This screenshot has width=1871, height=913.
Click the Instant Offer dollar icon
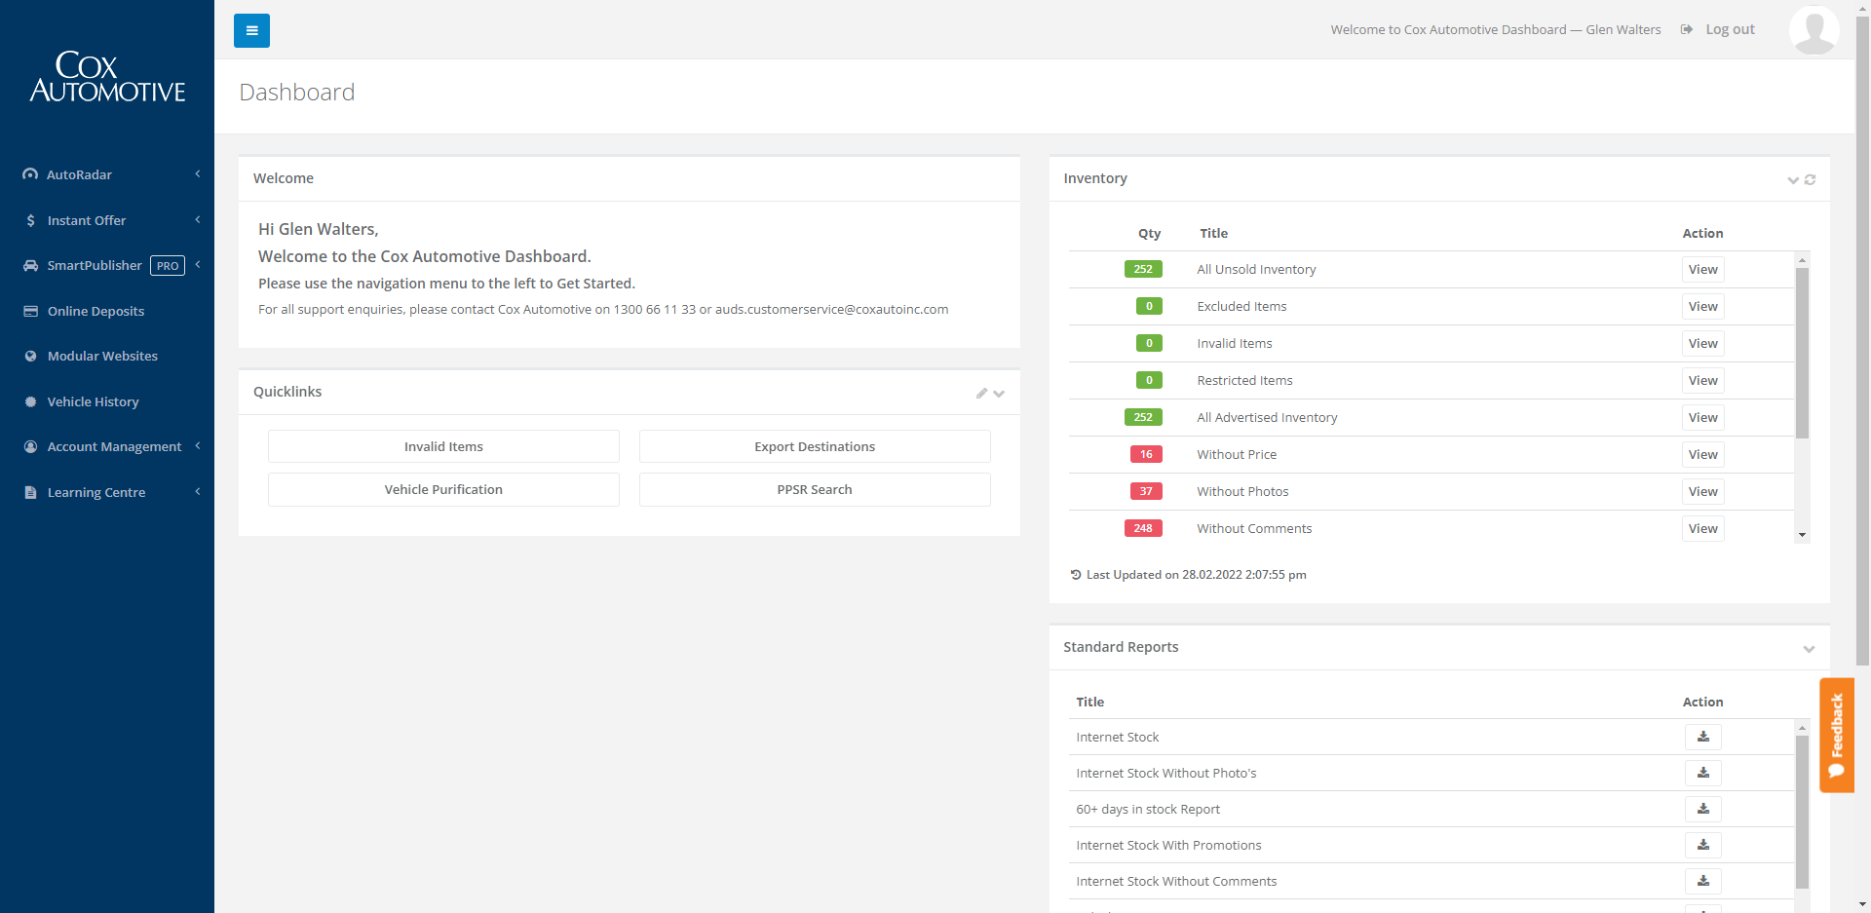click(30, 220)
